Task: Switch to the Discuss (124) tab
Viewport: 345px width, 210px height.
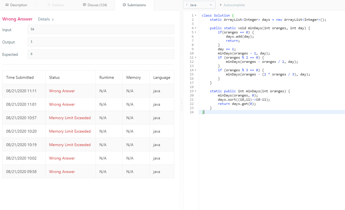Action: 95,5
